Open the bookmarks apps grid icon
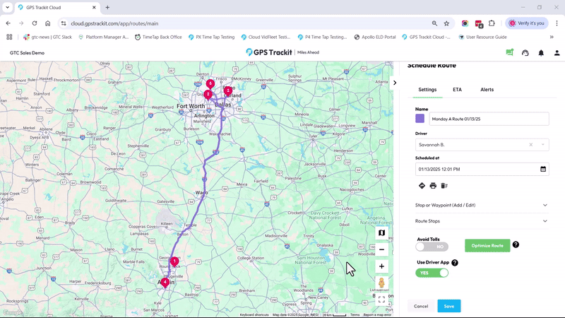The width and height of the screenshot is (565, 318). (x=9, y=37)
